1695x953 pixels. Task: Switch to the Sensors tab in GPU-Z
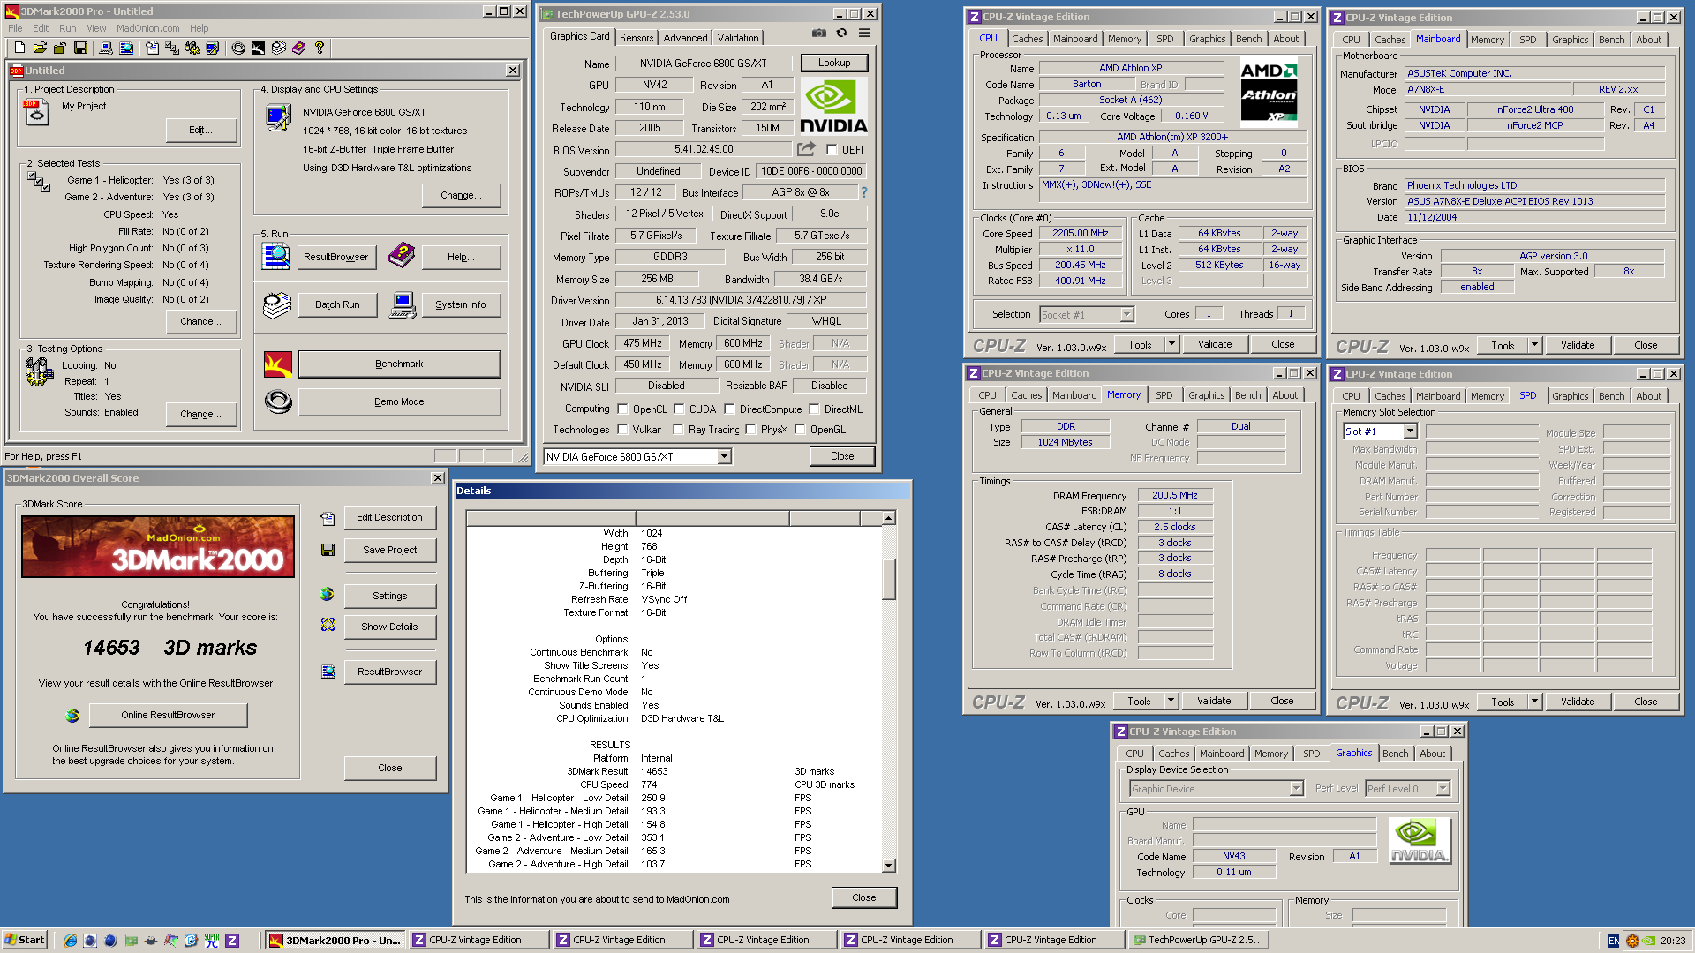[637, 38]
